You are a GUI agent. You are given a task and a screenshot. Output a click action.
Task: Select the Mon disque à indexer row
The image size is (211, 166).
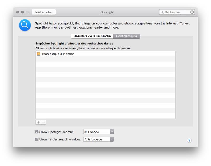tap(105, 54)
